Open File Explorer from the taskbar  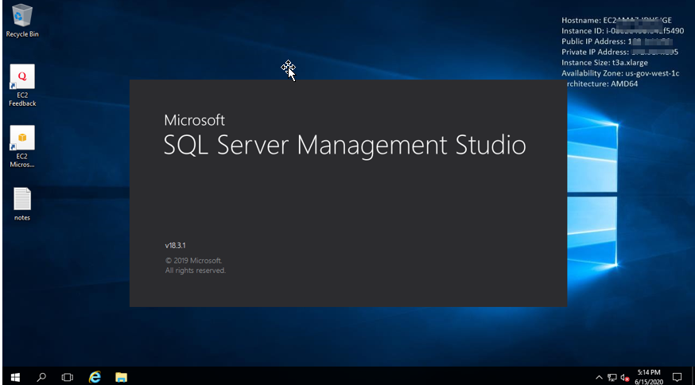click(x=121, y=377)
